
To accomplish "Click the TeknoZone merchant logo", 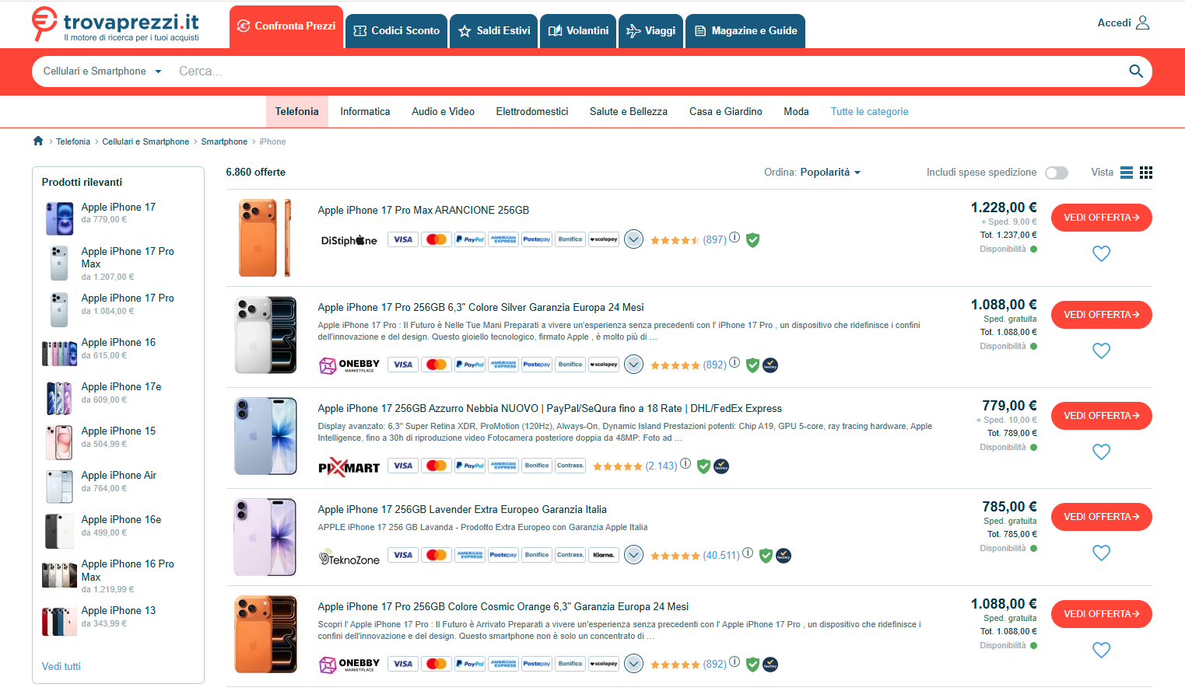I will (x=349, y=557).
